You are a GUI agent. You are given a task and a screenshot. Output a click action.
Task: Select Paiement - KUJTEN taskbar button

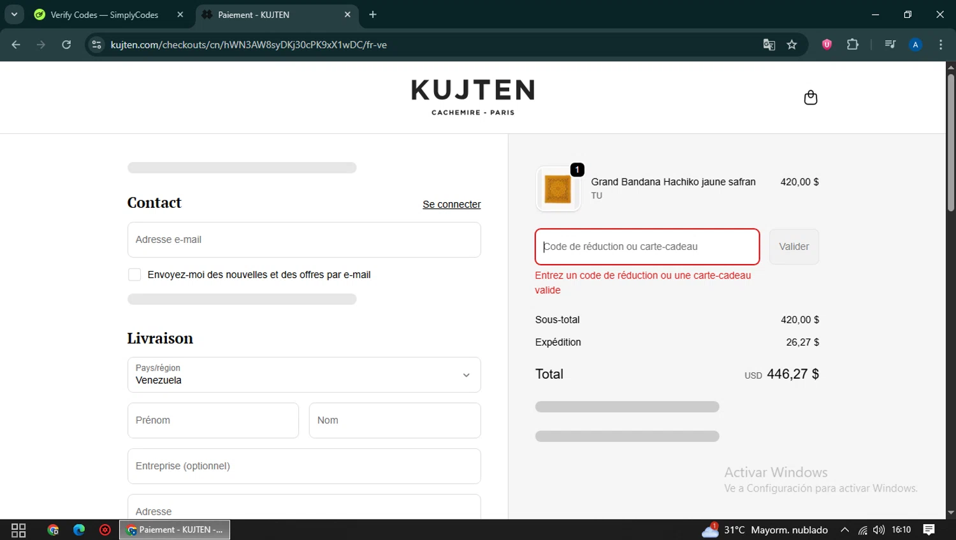175,530
